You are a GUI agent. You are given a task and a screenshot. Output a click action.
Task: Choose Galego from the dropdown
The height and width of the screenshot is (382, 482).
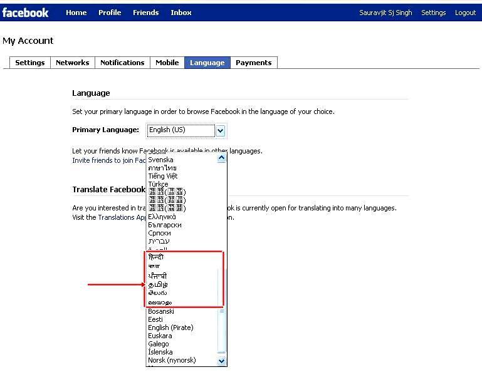(x=159, y=344)
